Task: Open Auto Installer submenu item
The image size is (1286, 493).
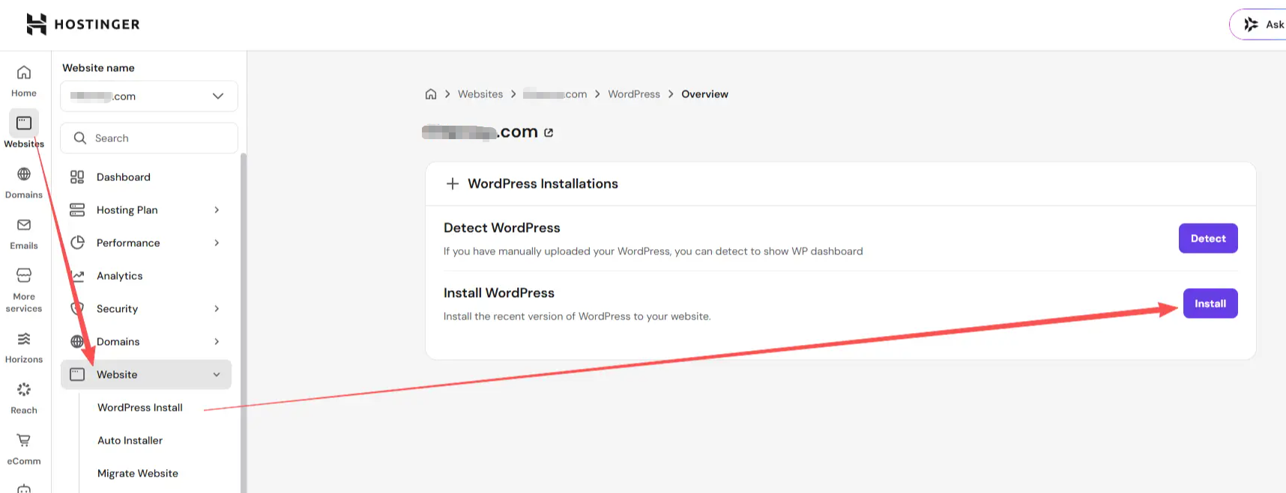Action: (130, 441)
